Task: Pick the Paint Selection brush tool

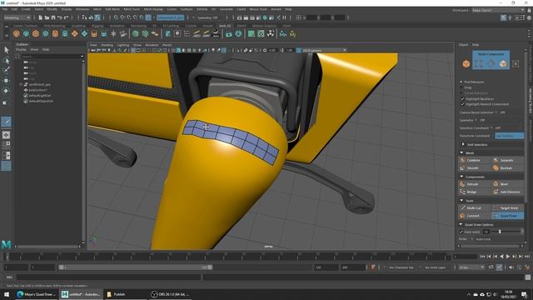Action: point(6,70)
